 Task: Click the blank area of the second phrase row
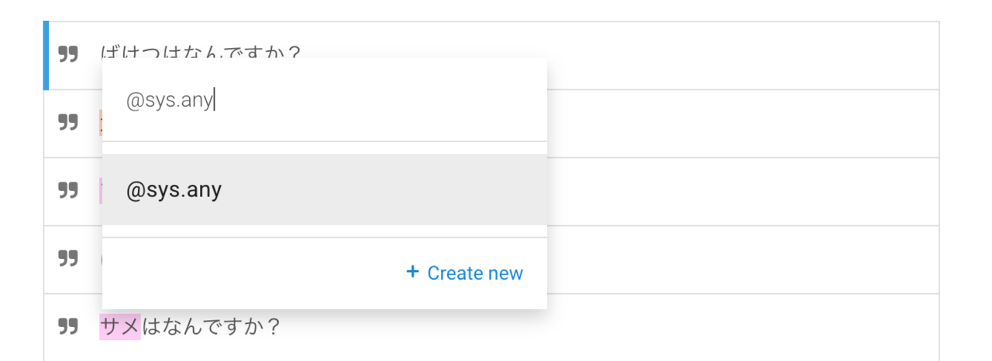point(742,124)
